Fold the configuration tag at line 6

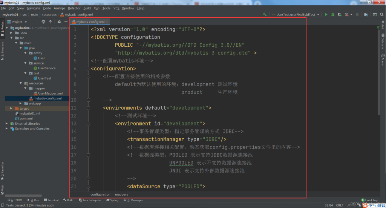point(88,69)
